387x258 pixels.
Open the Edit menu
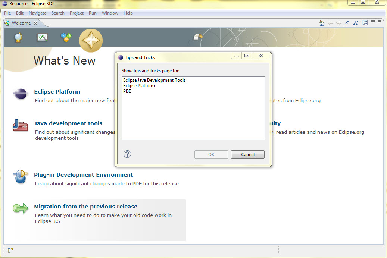point(20,13)
